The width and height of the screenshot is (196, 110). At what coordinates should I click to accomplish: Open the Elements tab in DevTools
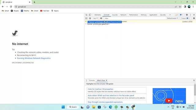[97, 15]
